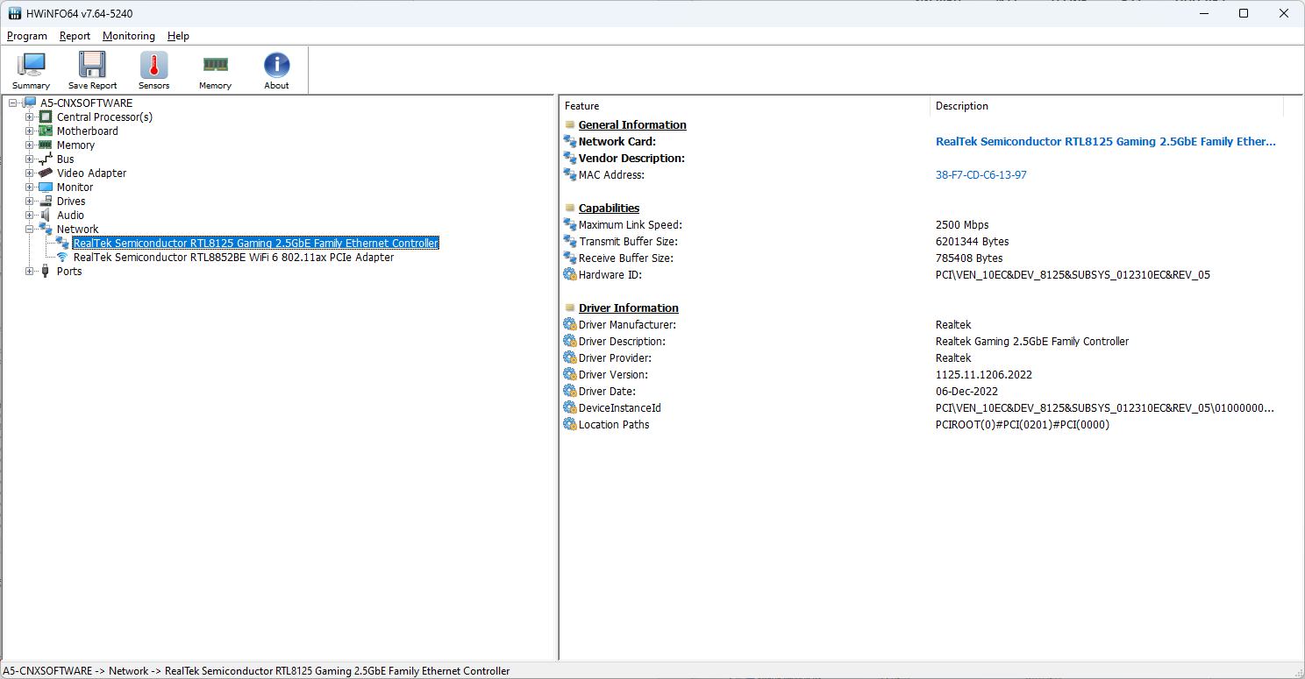Click the icon beside Maximum Link Speed
This screenshot has height=679, width=1305.
click(570, 224)
